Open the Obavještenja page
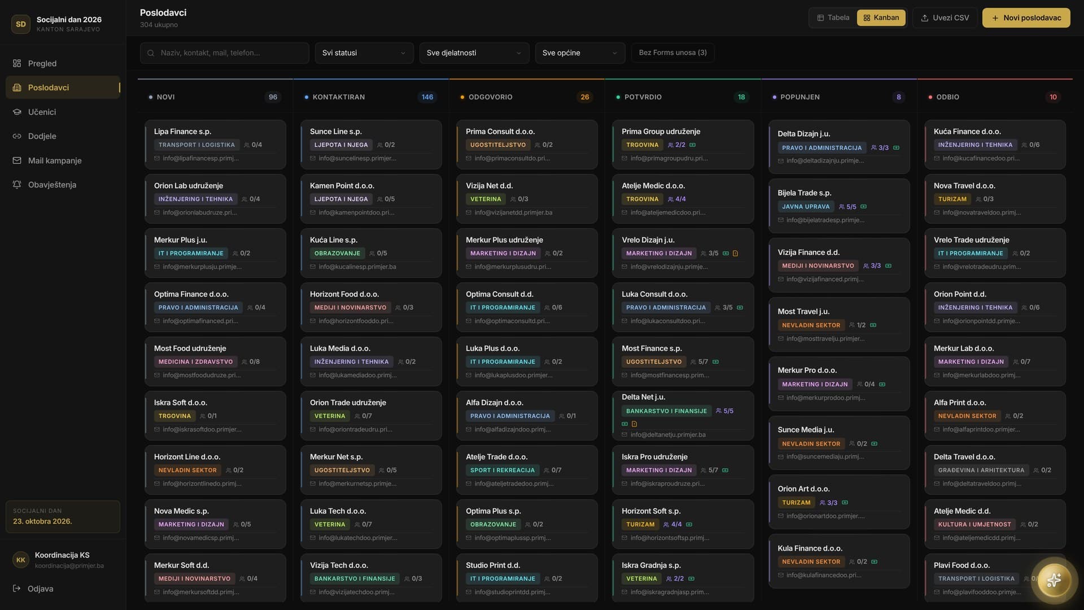1084x610 pixels. 63,185
